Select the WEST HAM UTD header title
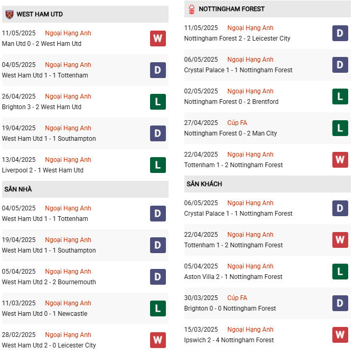This screenshot has width=354, height=357. 40,14
